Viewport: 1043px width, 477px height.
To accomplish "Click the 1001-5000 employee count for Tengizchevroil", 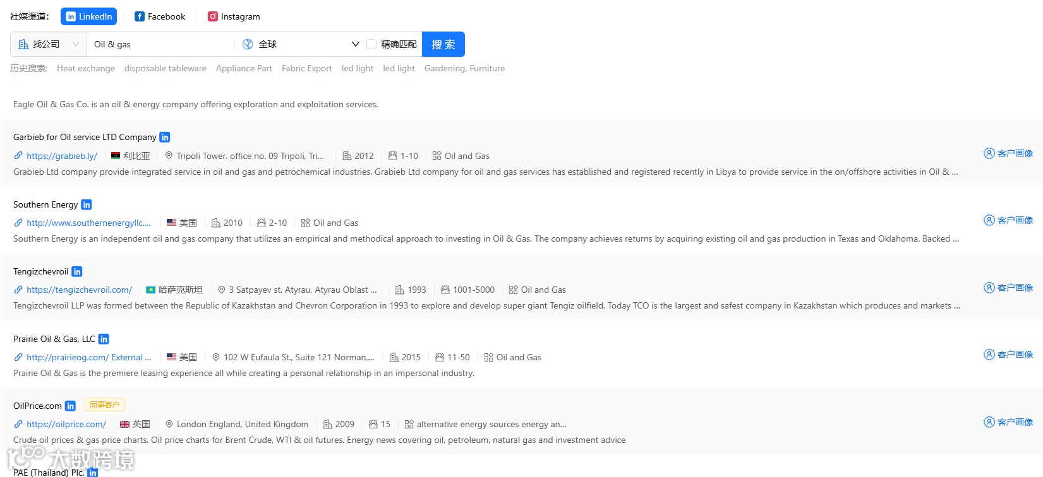I will pos(474,290).
